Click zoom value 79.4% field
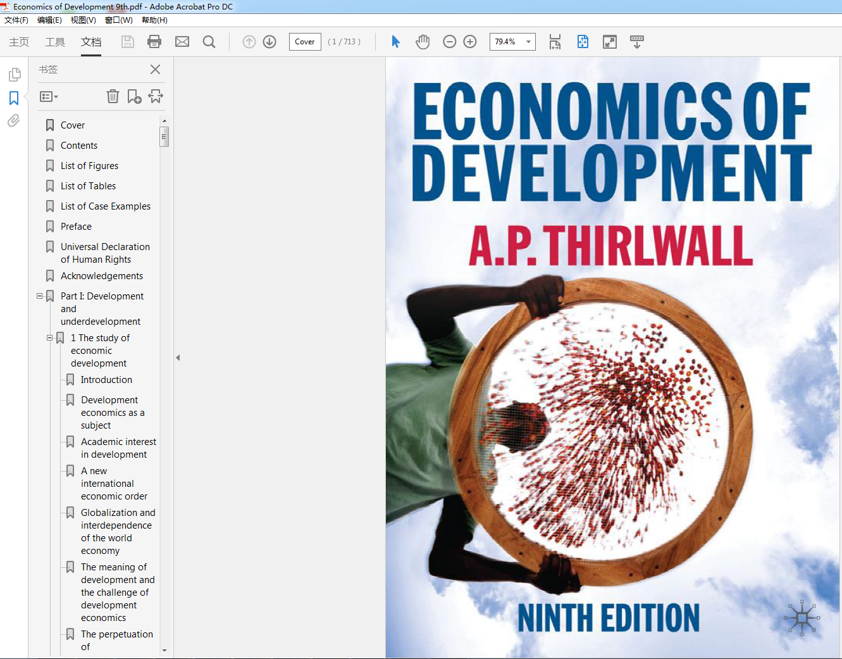The image size is (842, 659). [506, 42]
